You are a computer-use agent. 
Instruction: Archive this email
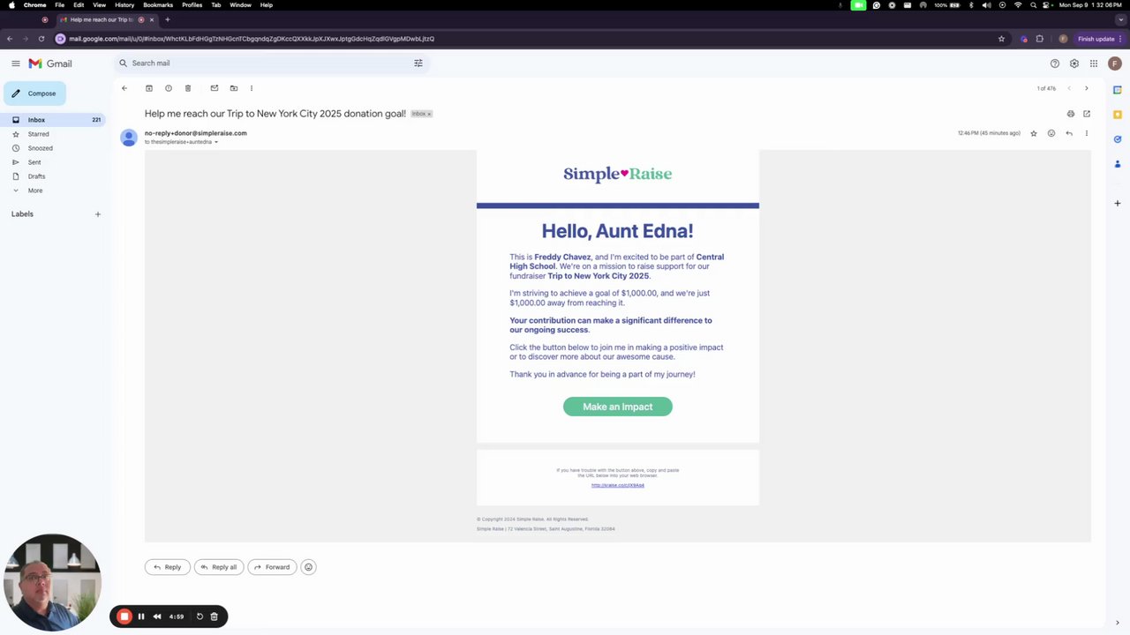[x=149, y=88]
